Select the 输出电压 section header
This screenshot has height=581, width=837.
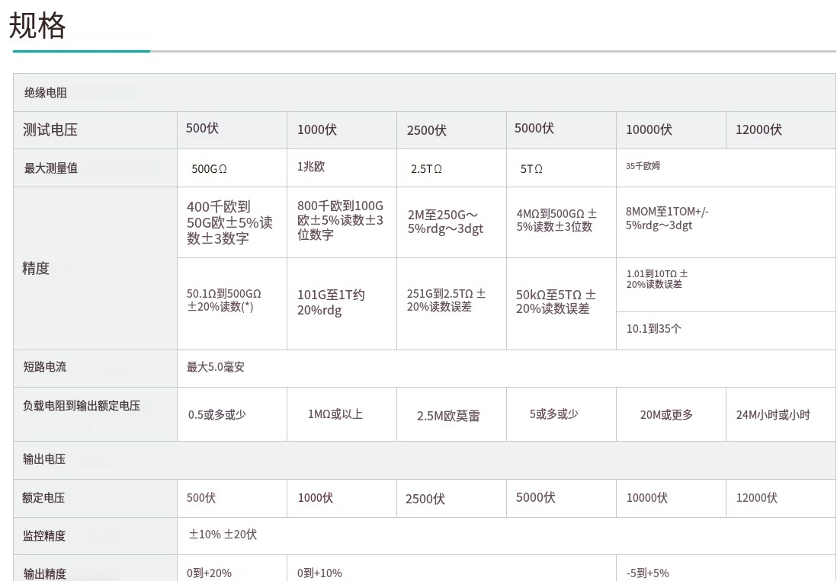tap(44, 459)
